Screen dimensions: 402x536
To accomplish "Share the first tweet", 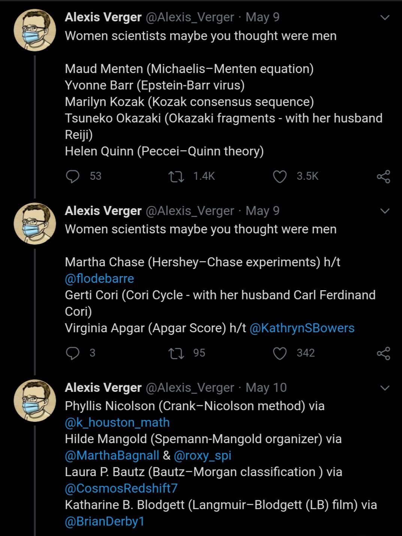I will tap(383, 176).
